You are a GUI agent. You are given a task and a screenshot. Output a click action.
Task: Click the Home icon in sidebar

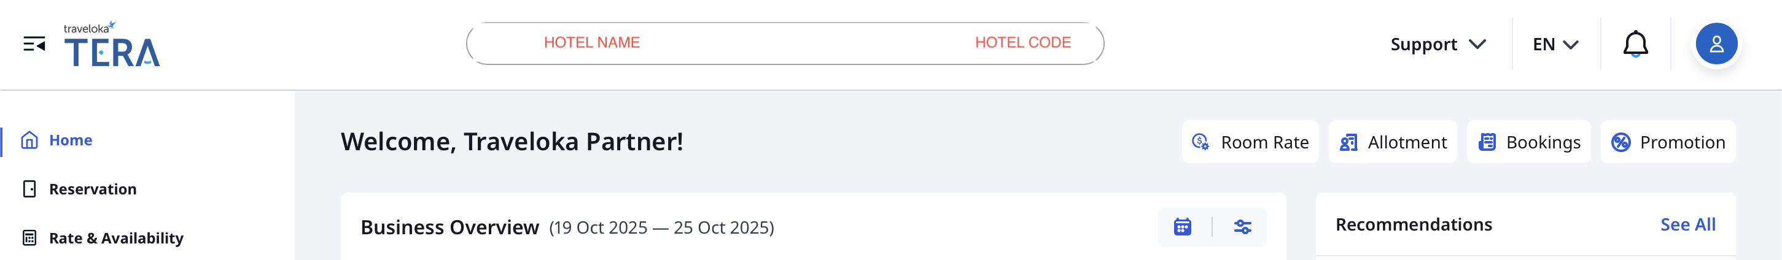coord(29,140)
